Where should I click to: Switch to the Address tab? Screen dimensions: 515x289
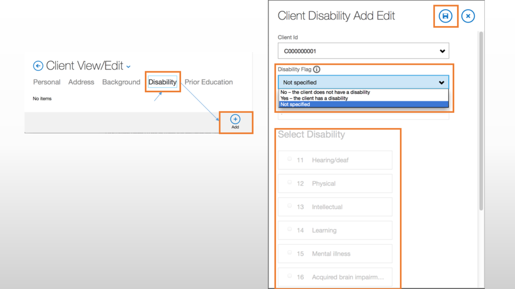(x=81, y=82)
